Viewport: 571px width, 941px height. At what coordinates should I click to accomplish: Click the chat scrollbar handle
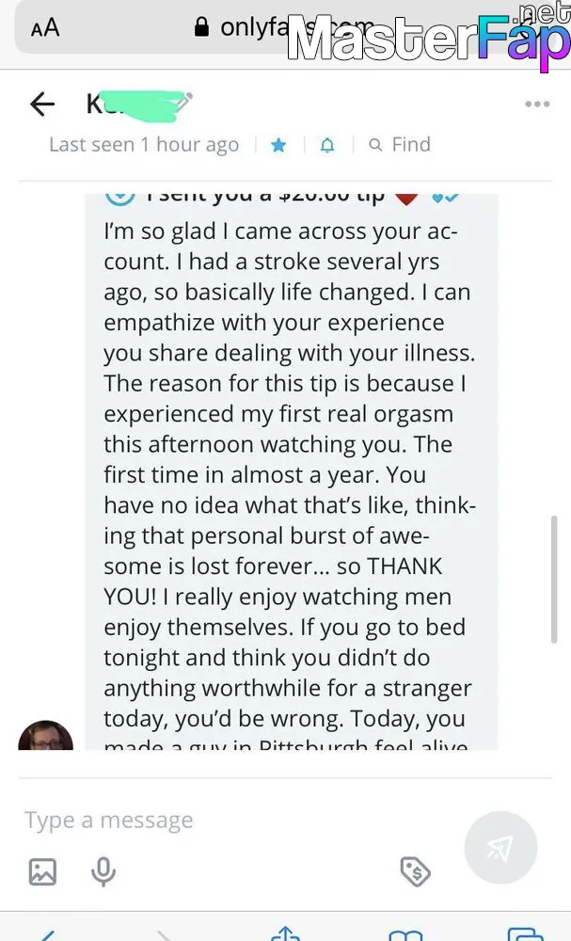(554, 579)
